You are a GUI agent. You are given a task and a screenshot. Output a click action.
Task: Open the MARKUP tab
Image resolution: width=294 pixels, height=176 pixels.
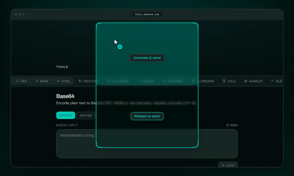253,81
